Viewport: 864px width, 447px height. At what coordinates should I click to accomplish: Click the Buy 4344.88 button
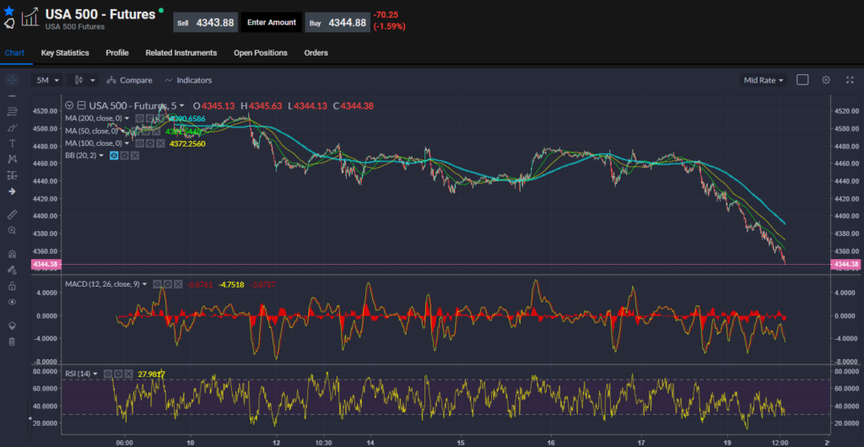point(337,23)
